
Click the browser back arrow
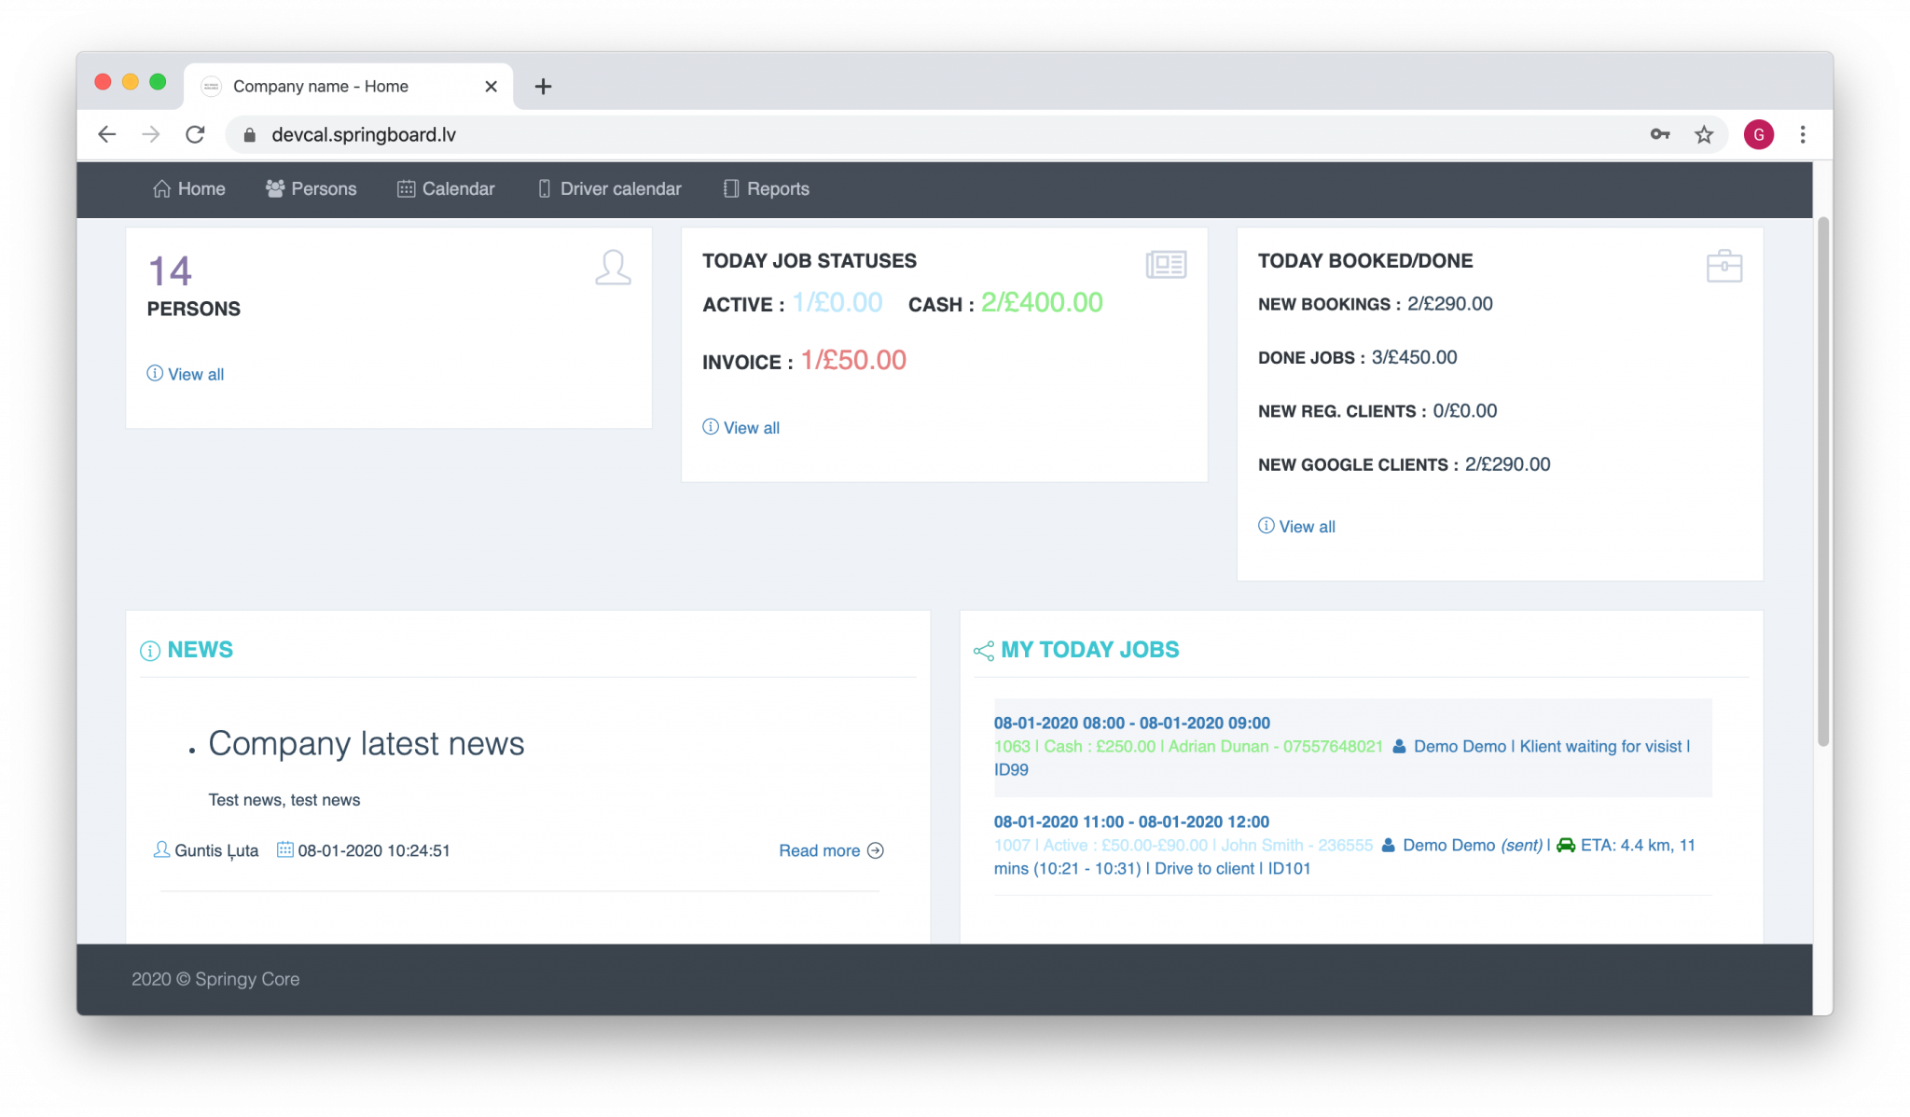click(107, 134)
